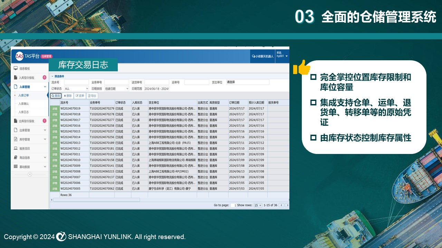Open 服务项目 laptop icon in sidebar
The height and width of the screenshot is (248, 442).
(x=16, y=148)
